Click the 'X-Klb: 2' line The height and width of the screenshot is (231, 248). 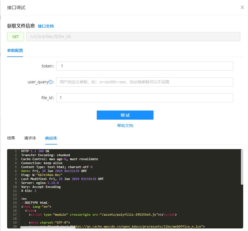click(29, 191)
